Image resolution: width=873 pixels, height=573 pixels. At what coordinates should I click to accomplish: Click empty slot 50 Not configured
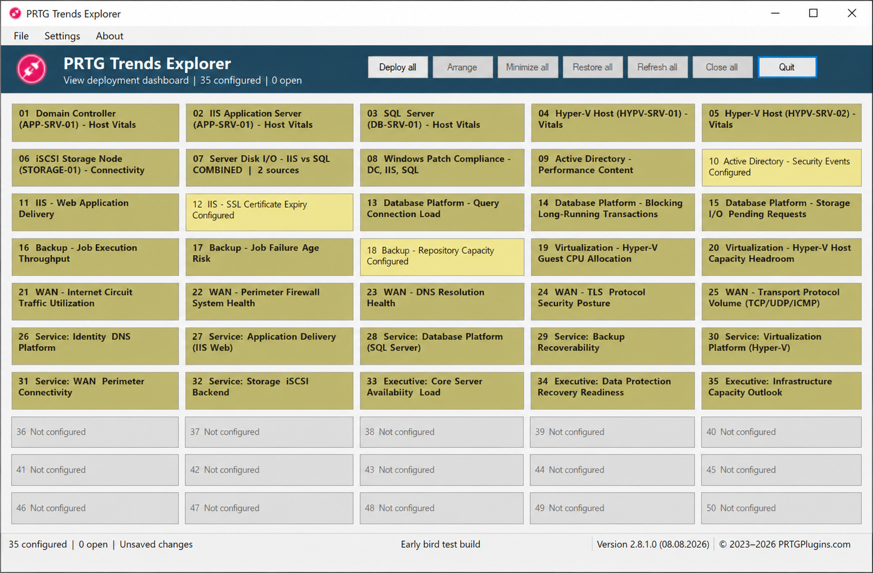point(781,508)
